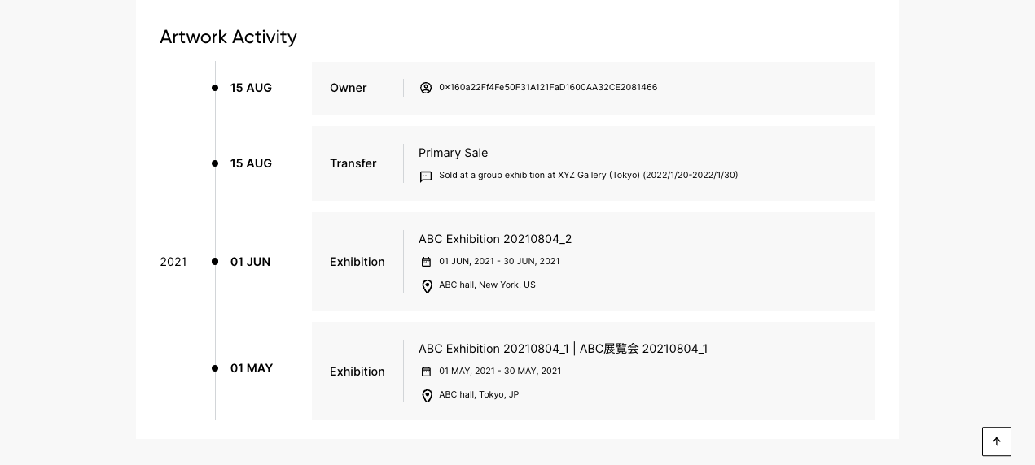Open ABC Exhibition 20210804_2 title
The height and width of the screenshot is (465, 1035).
495,239
